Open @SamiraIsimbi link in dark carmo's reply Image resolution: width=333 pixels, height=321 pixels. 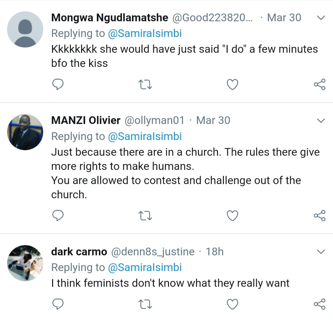coord(145,267)
